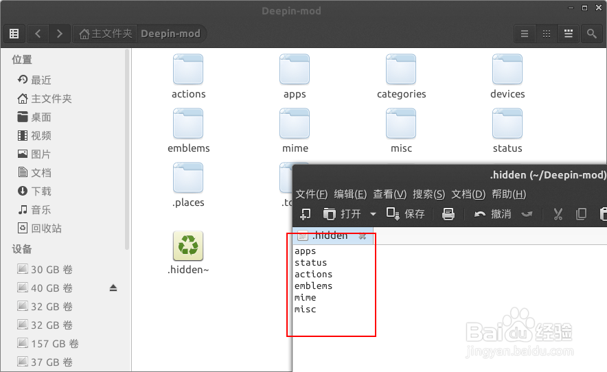Select the devices folder

point(507,77)
